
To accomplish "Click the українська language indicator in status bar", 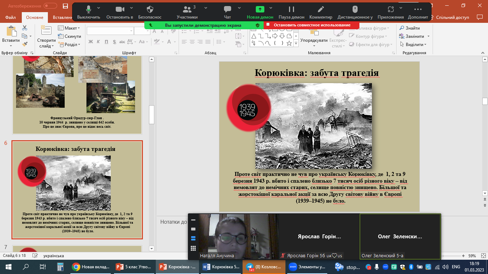I will 54,256.
